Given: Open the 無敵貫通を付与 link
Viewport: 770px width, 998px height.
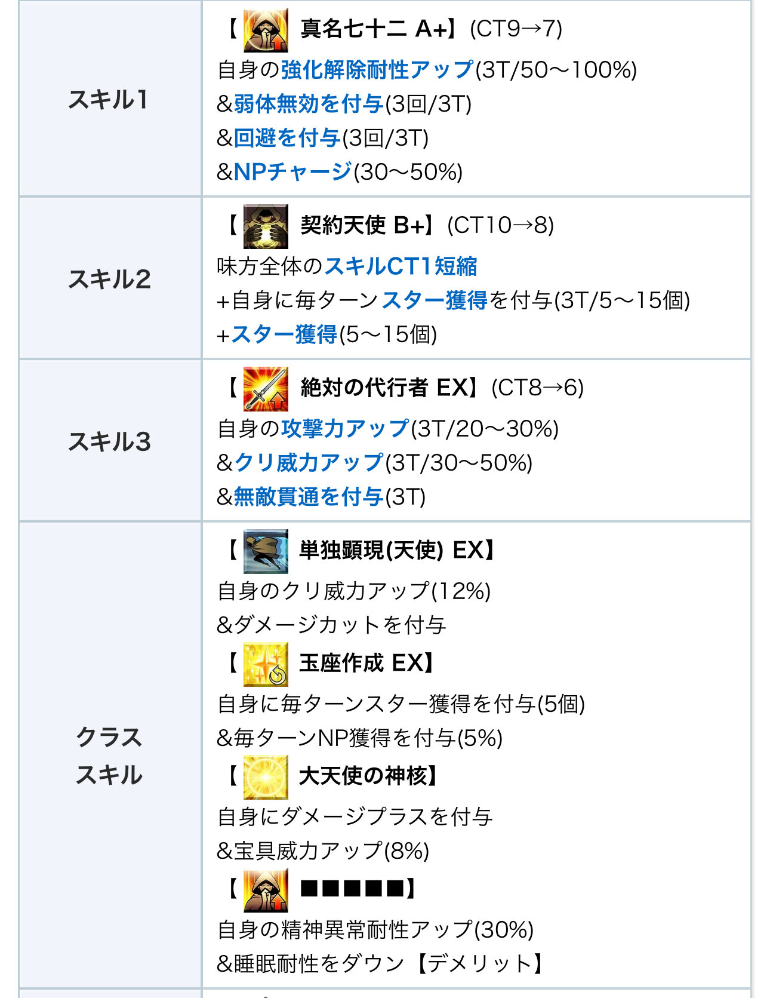Looking at the screenshot, I should pos(309,497).
